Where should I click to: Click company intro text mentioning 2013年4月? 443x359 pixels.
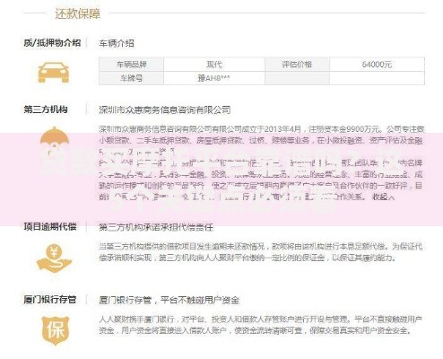click(x=262, y=163)
